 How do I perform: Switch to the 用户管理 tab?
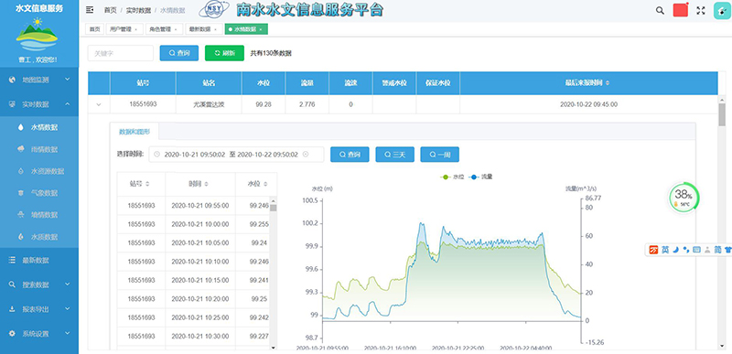[x=124, y=29]
